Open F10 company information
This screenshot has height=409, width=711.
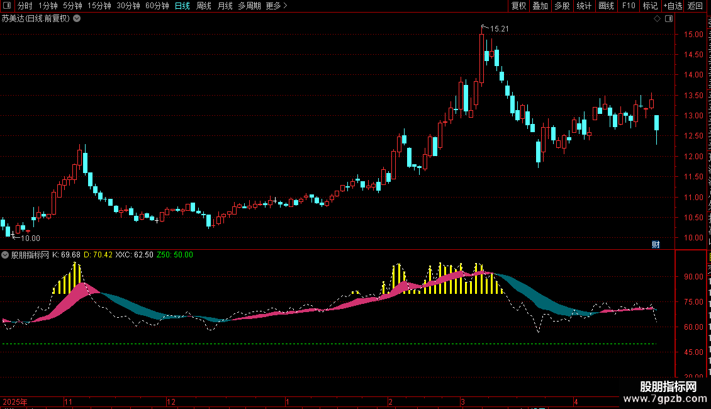(x=629, y=6)
